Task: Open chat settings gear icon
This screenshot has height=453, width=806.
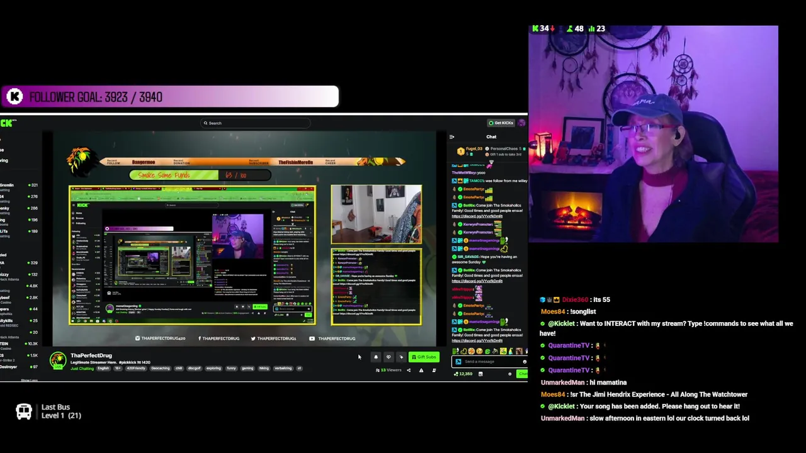Action: tap(510, 374)
